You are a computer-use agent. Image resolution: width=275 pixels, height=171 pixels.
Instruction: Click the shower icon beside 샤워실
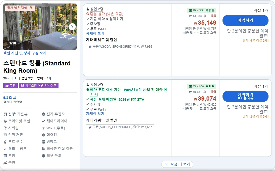(5, 128)
